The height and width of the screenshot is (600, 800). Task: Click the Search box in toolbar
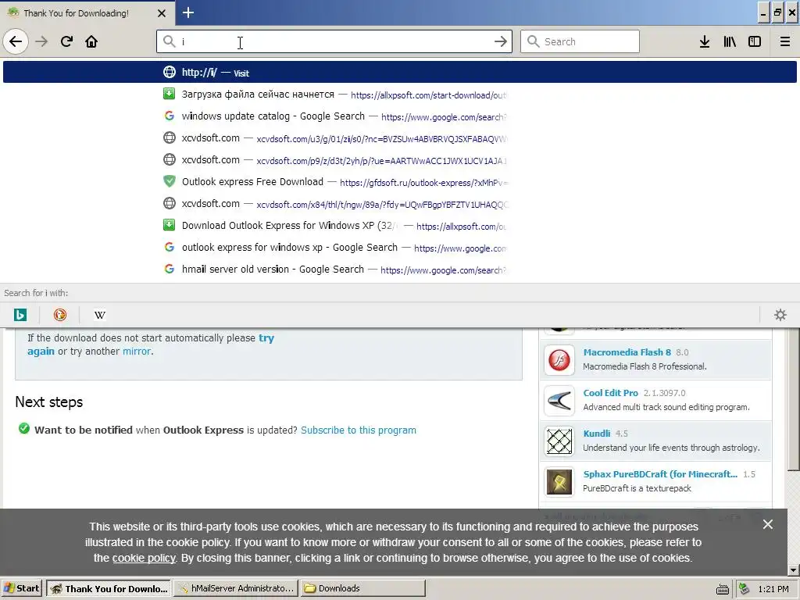click(x=580, y=41)
